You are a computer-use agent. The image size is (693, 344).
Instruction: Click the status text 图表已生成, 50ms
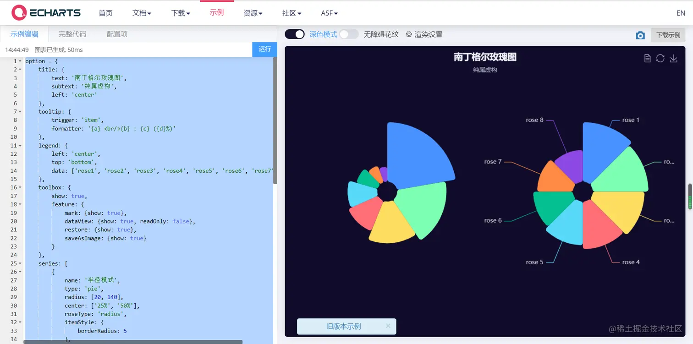coord(59,49)
